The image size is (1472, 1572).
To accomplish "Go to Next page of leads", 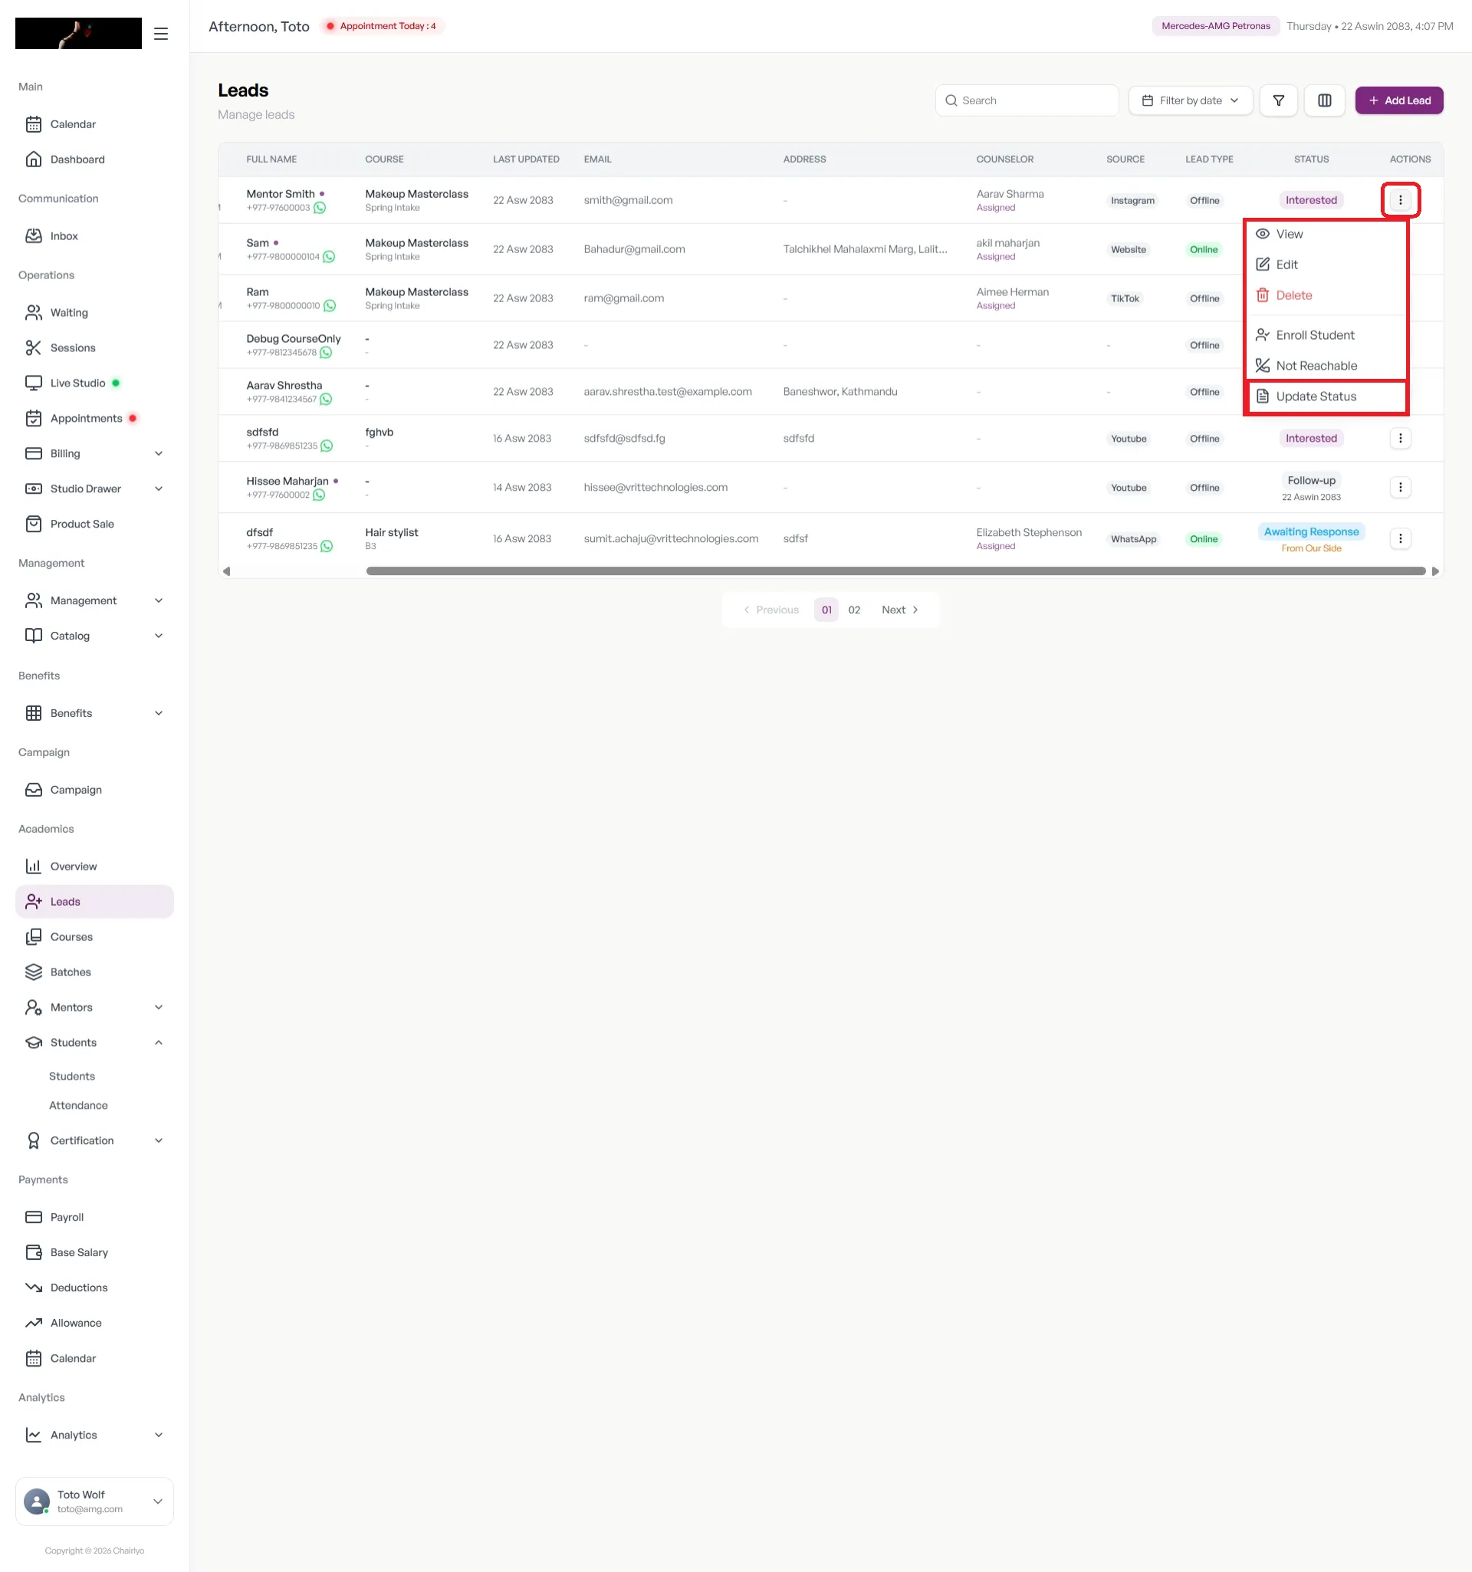I will point(899,610).
